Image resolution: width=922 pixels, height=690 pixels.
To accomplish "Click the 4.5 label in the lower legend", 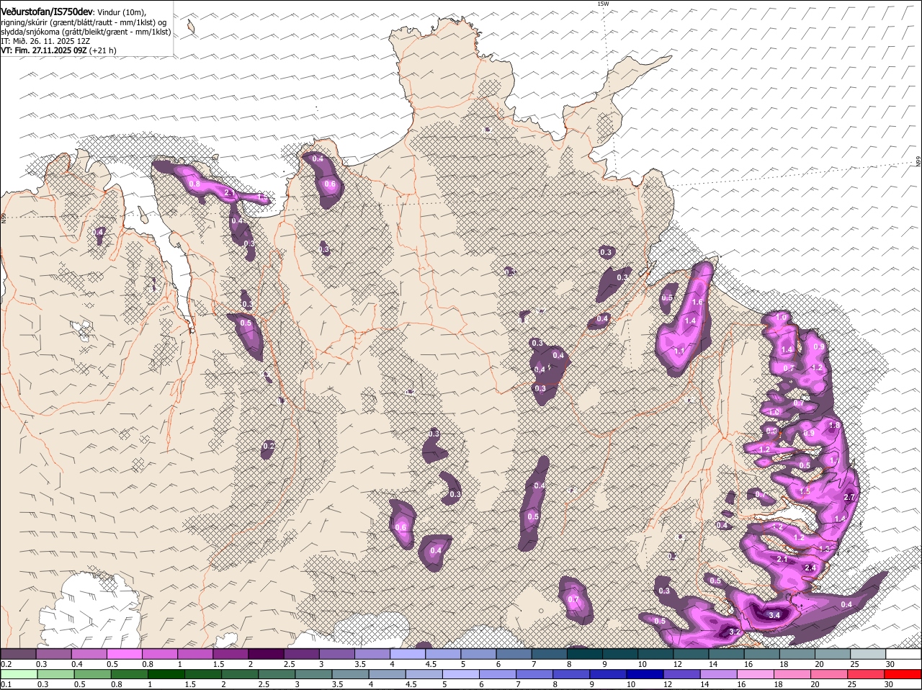I will pos(411,684).
